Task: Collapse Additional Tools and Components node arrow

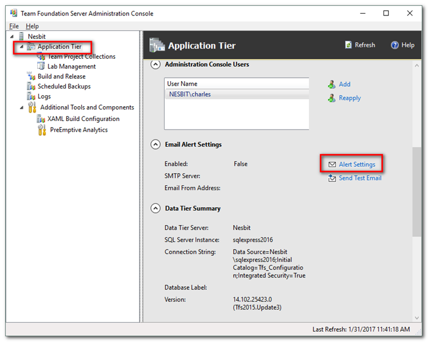Action: coord(22,108)
